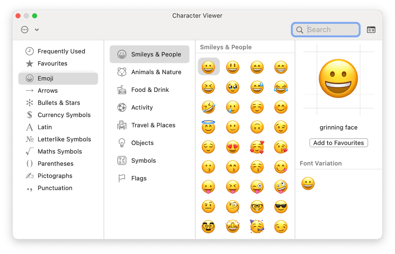Click the ellipsis action menu icon
Screen dimensions: 395x254
[25, 30]
